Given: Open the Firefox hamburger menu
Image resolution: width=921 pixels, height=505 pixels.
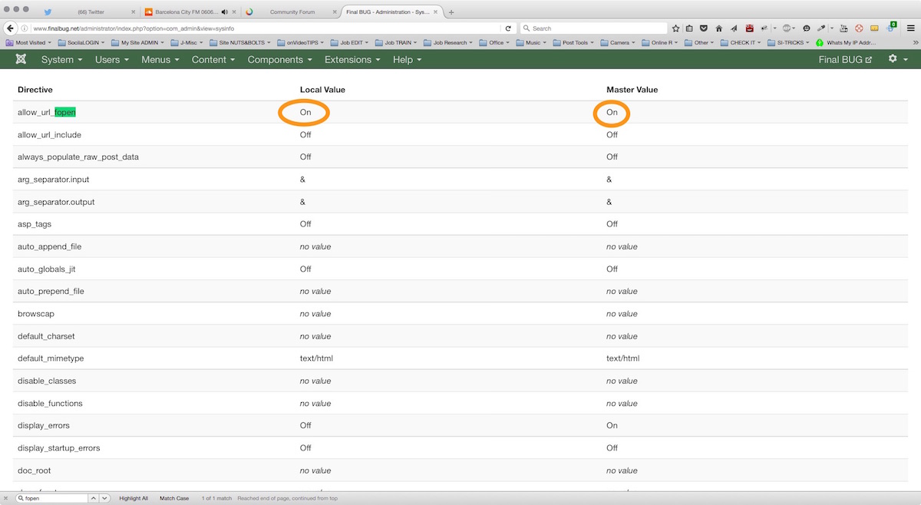Looking at the screenshot, I should tap(910, 28).
